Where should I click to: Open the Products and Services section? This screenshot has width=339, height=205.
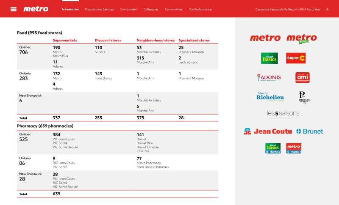(x=99, y=9)
